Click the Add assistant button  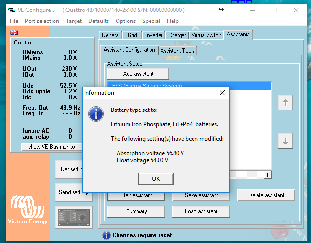[138, 74]
